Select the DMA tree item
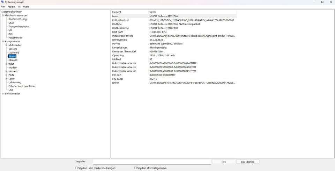Image resolution: width=335 pixels, height=171 pixels. 11,23
